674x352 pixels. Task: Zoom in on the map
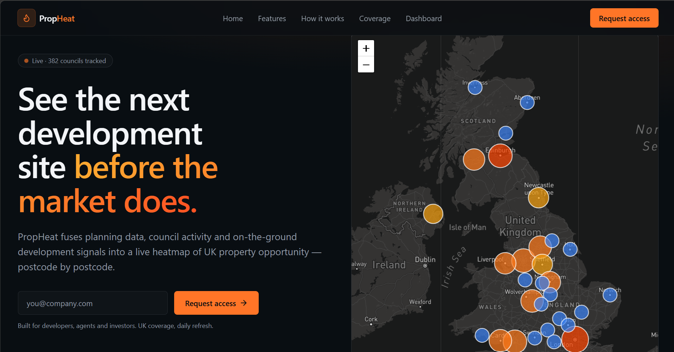pos(366,48)
